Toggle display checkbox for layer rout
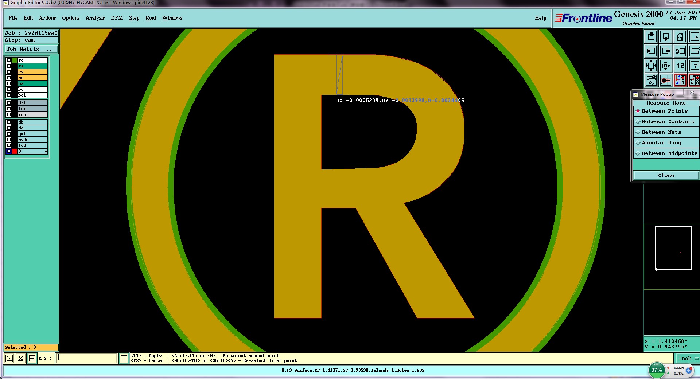The height and width of the screenshot is (379, 700). click(x=9, y=114)
